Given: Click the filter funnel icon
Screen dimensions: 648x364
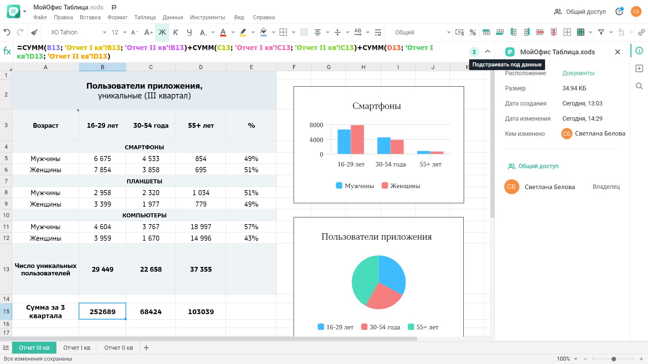Looking at the screenshot, I should coord(601,32).
